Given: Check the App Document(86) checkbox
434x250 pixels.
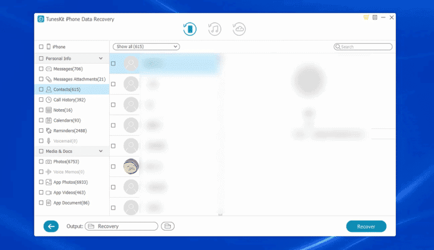Looking at the screenshot, I should [41, 203].
